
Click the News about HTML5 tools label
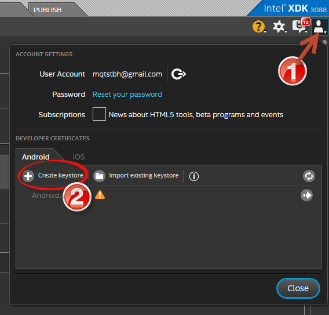click(x=196, y=115)
